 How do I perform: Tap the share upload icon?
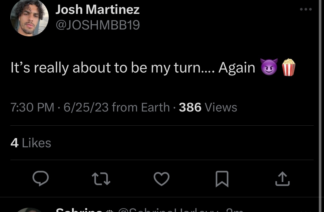click(x=283, y=178)
